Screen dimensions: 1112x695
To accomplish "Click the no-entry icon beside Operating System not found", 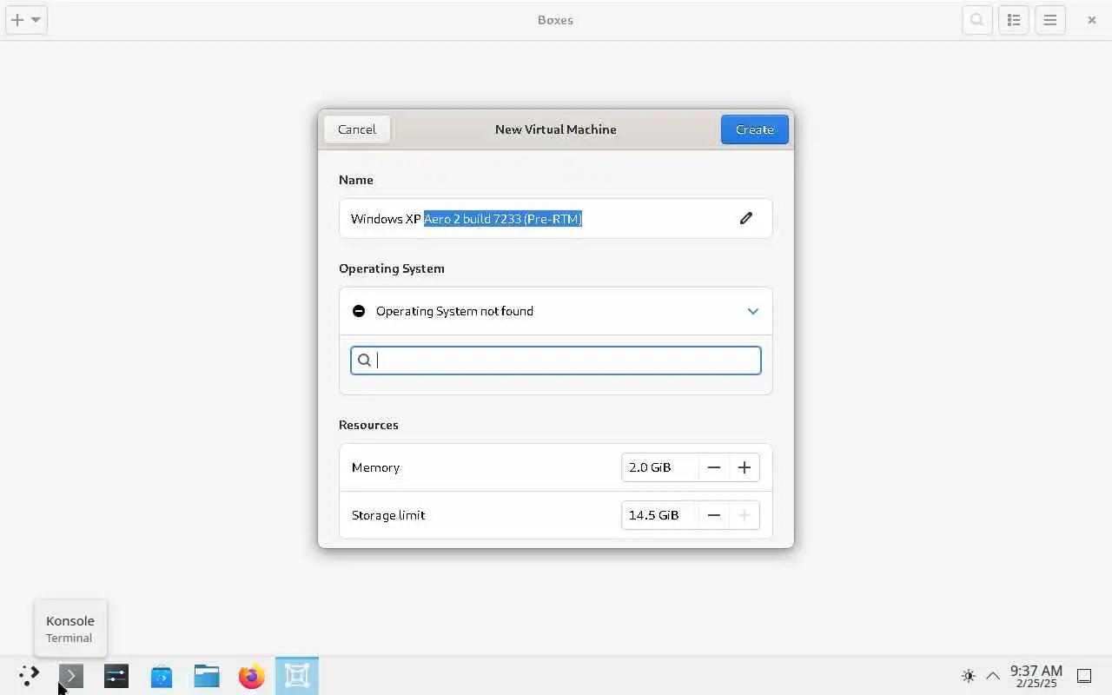I will tap(359, 311).
